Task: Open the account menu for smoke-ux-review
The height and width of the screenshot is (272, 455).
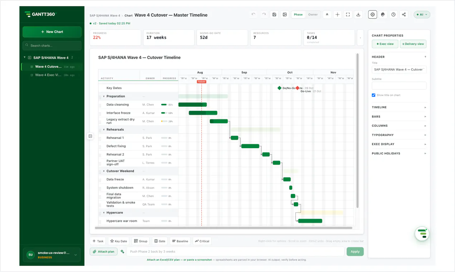Action: pos(52,255)
